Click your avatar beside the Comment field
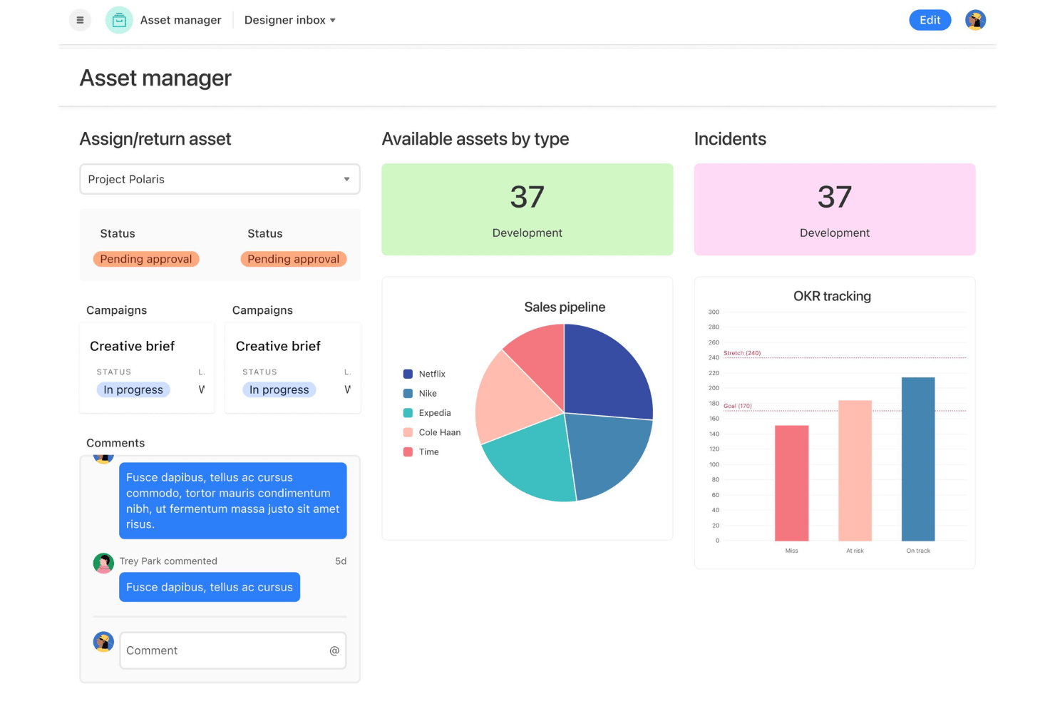 coord(103,642)
